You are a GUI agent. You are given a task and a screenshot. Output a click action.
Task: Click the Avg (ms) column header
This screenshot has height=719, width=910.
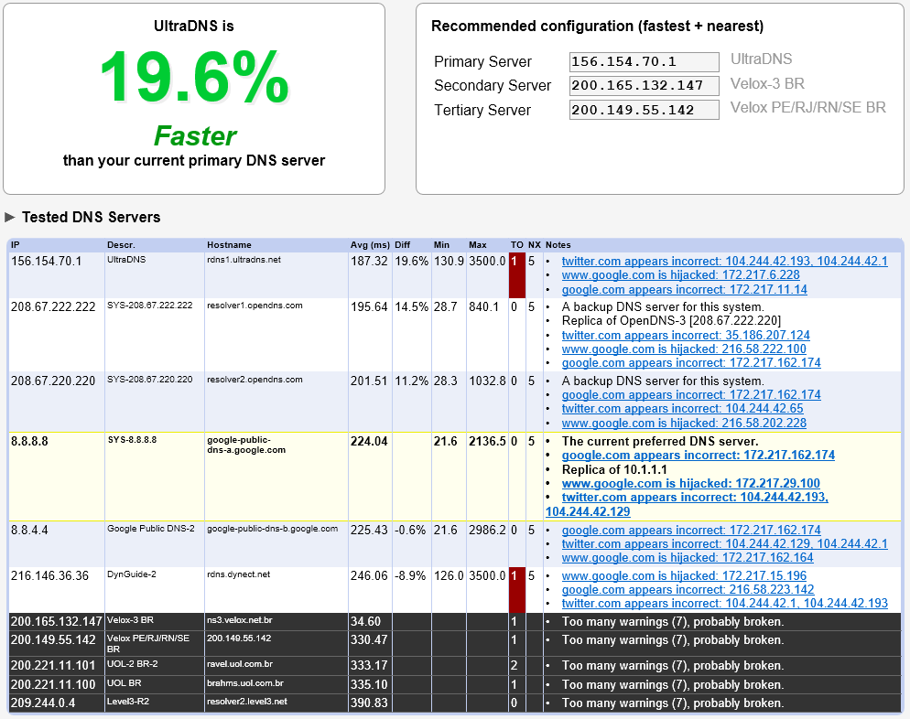(370, 244)
